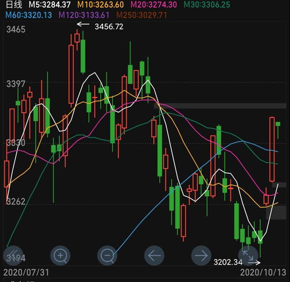Tap the M10:3263.60 moving average label
290x282 pixels.
(x=100, y=5)
